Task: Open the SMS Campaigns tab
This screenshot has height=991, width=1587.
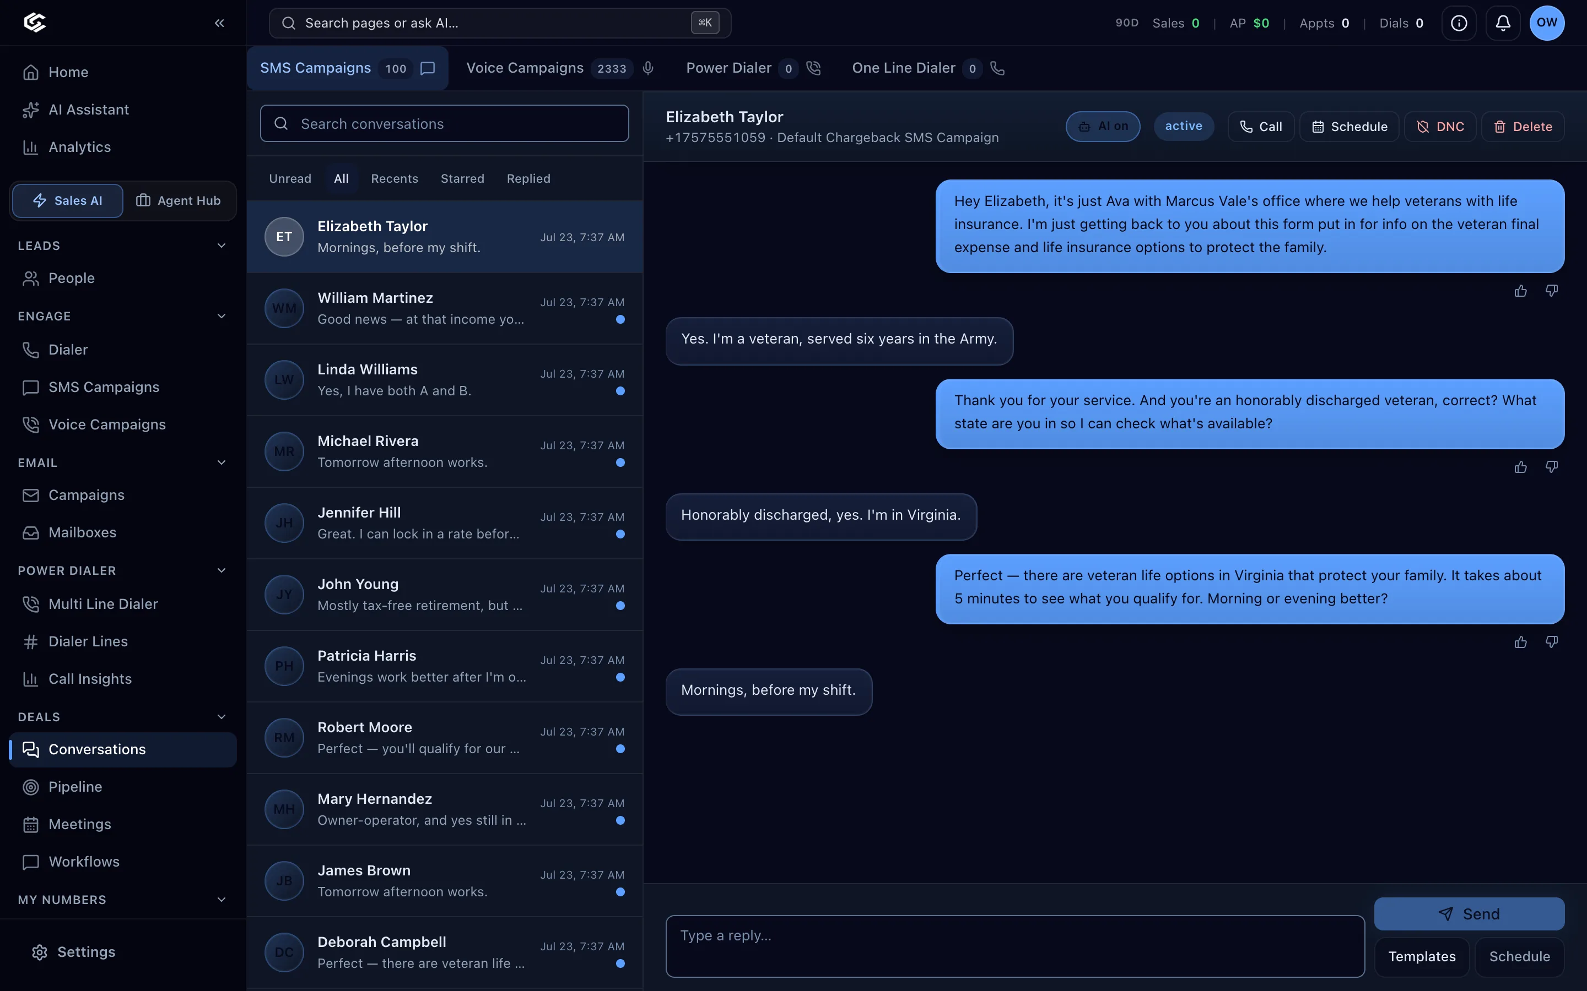Action: coord(348,68)
